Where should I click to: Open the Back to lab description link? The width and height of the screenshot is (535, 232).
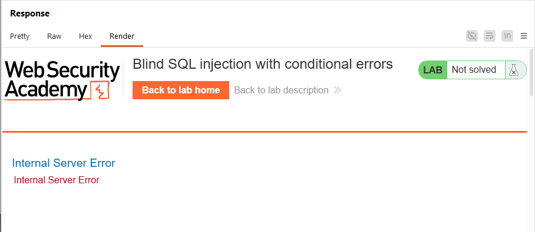click(x=281, y=90)
